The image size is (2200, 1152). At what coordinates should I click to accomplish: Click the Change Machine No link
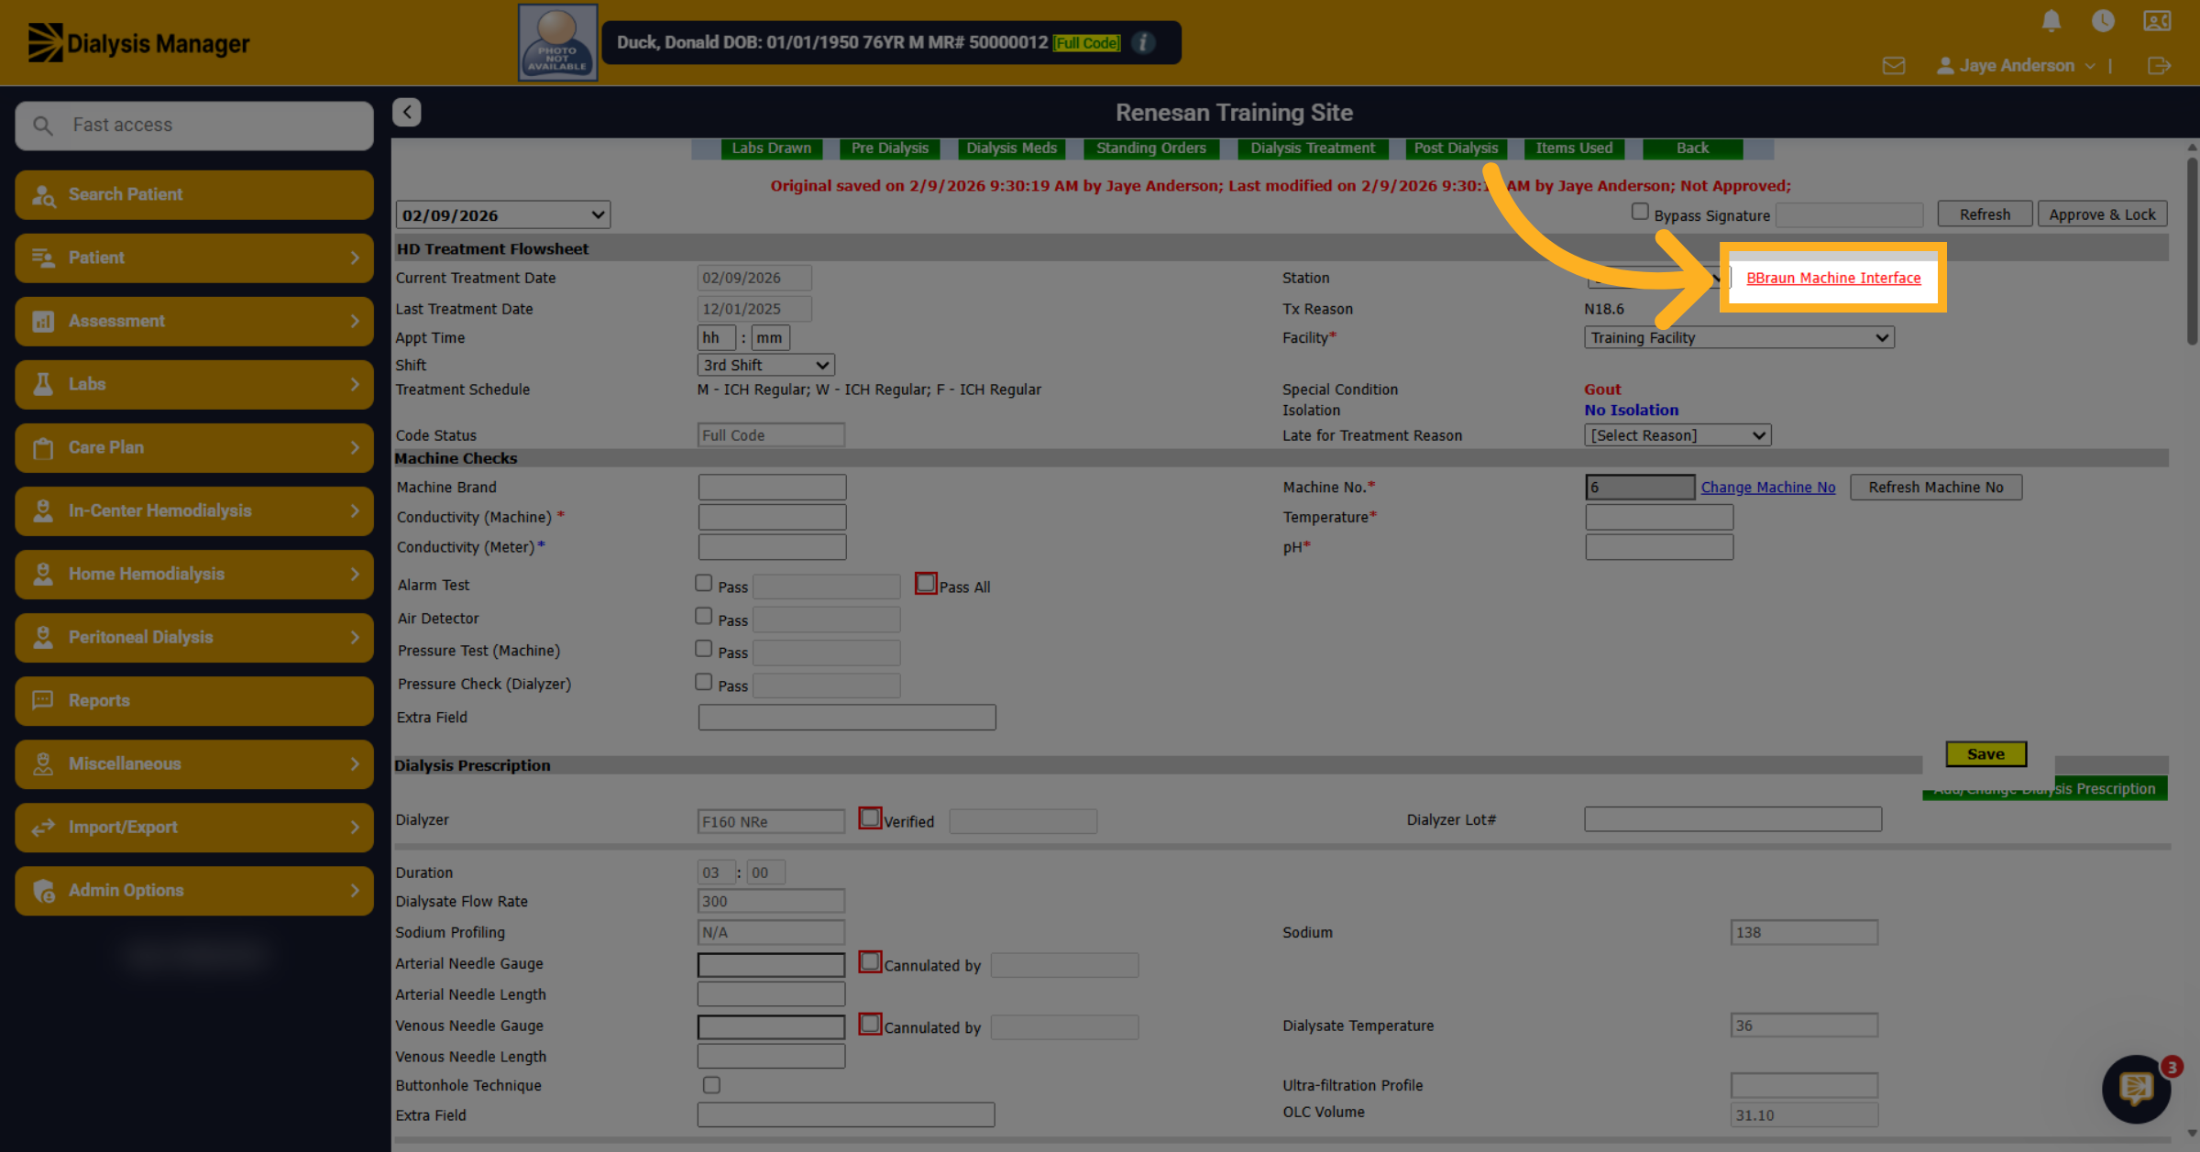click(x=1768, y=488)
